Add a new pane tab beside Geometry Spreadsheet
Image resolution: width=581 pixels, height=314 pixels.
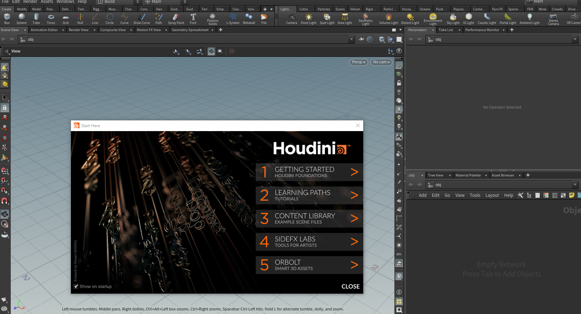click(221, 30)
